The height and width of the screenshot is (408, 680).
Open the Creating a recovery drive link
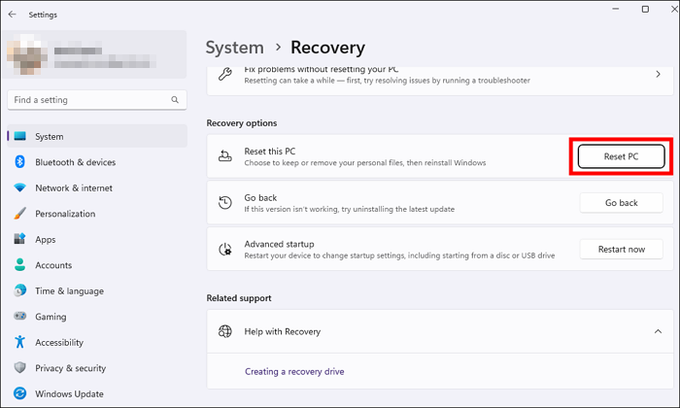[x=294, y=371]
